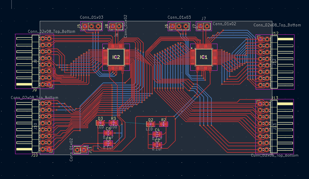
Task: Click the Conn_01x03 label above J6
Action: [x=179, y=17]
